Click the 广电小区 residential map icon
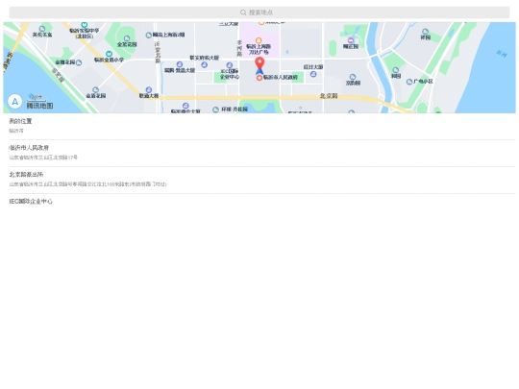This screenshot has width=519, height=389. tap(409, 82)
